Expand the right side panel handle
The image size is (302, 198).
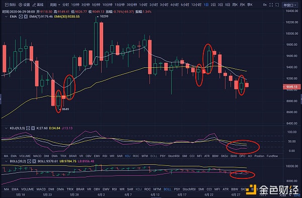(301, 99)
